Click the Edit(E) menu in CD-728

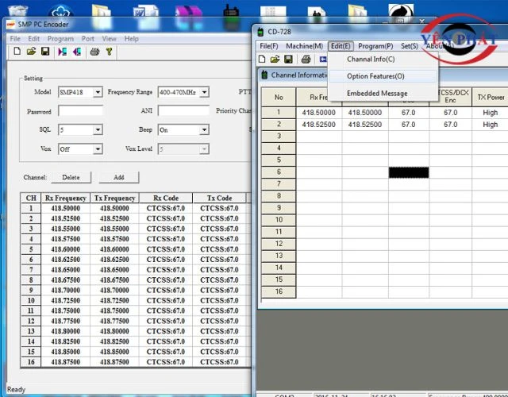tap(341, 46)
